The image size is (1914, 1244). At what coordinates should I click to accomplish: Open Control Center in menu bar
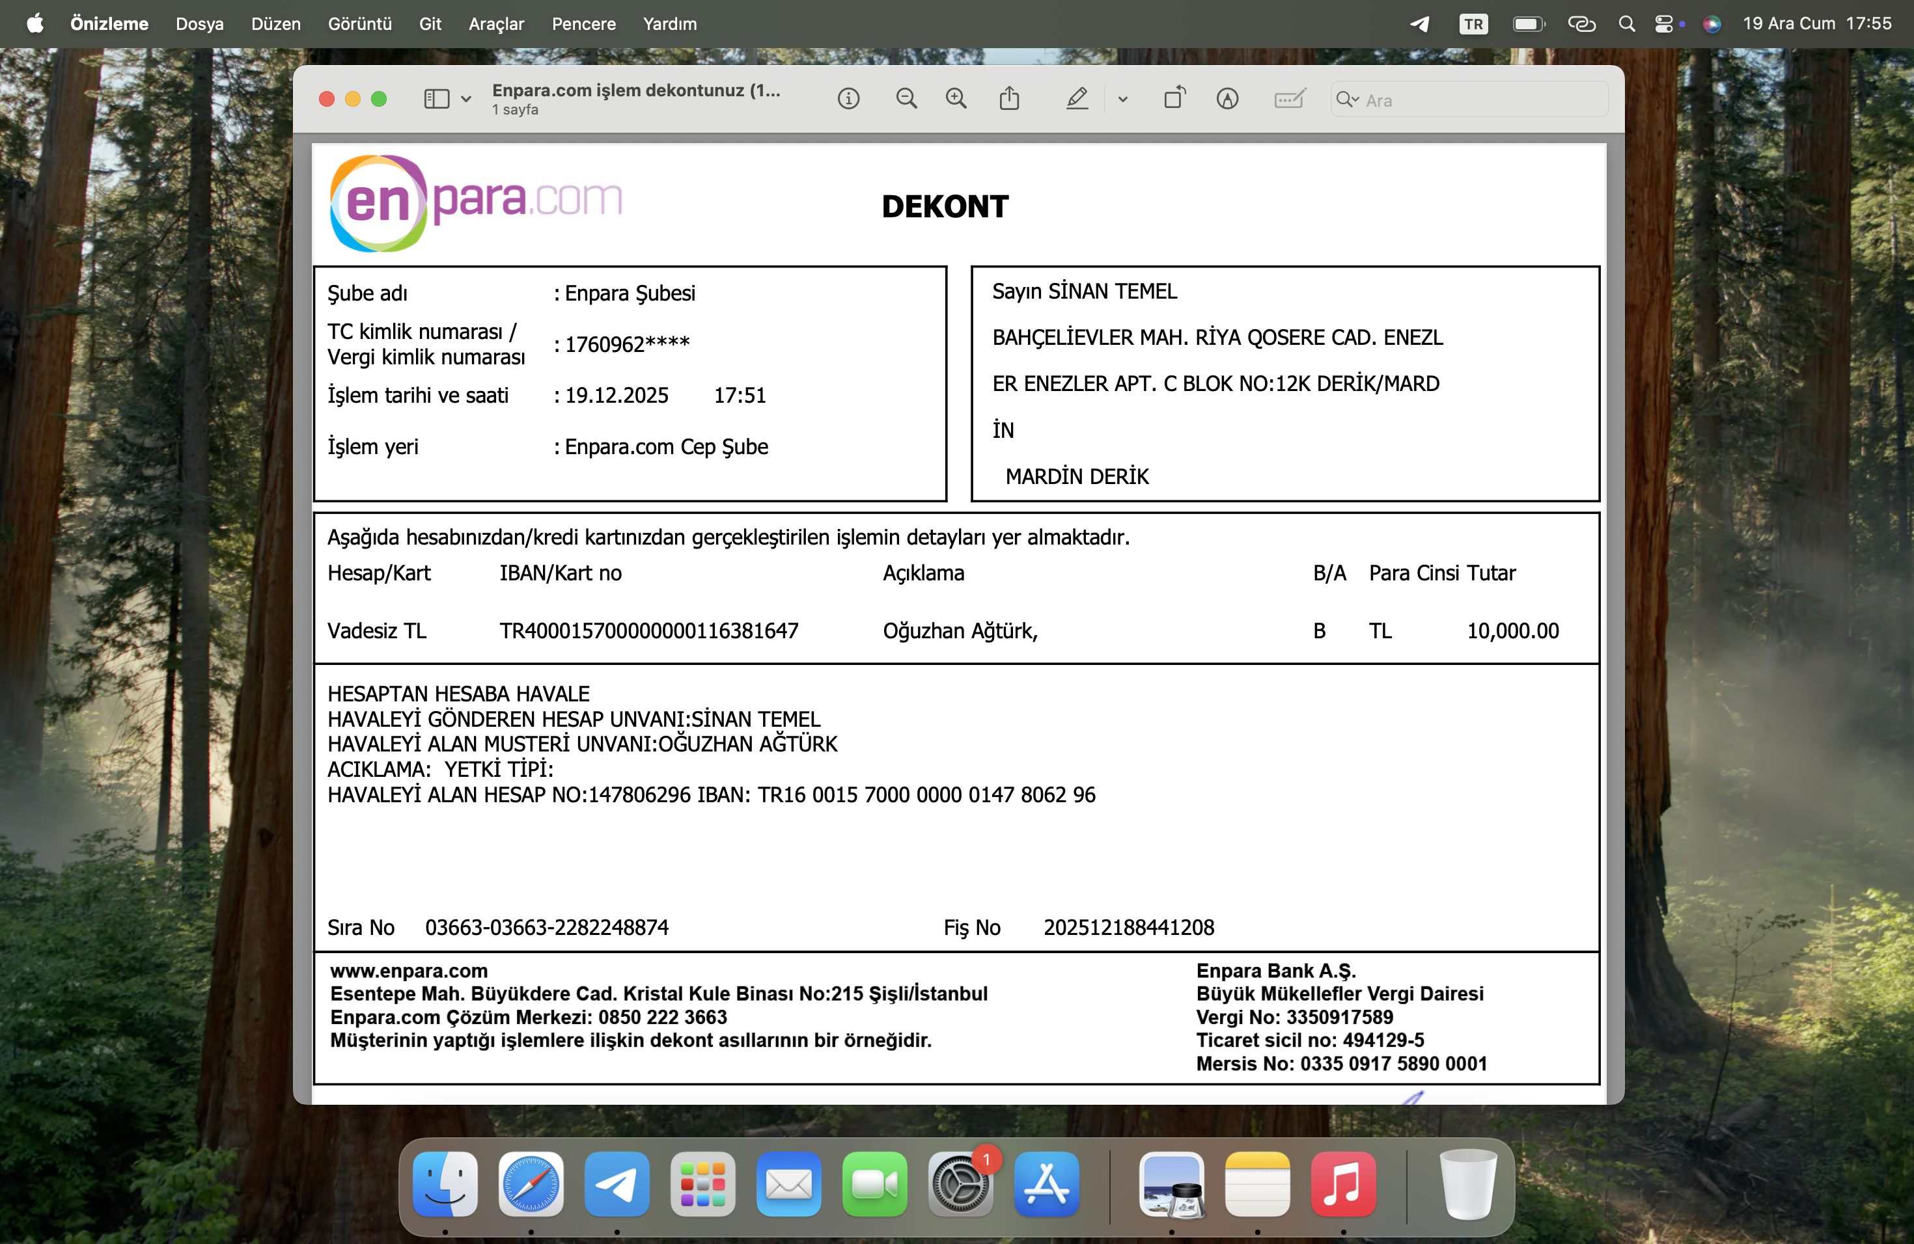tap(1665, 24)
